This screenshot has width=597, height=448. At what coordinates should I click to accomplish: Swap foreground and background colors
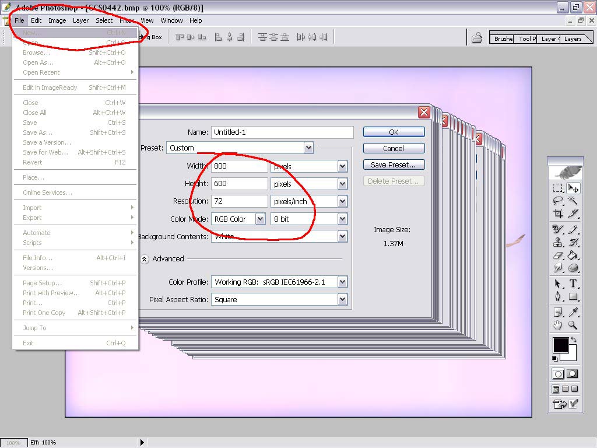point(574,339)
